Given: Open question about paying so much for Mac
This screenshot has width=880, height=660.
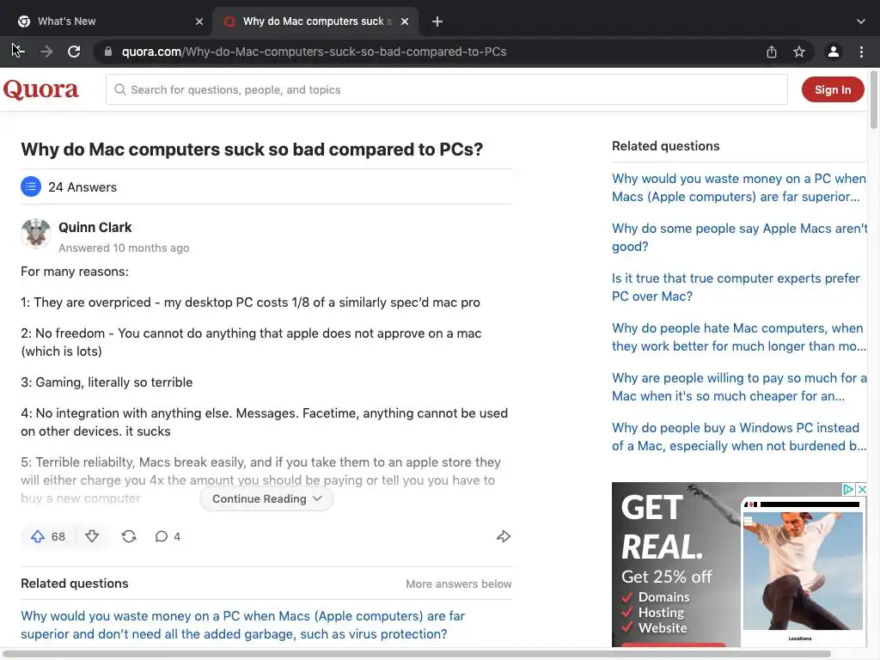Looking at the screenshot, I should click(x=738, y=388).
